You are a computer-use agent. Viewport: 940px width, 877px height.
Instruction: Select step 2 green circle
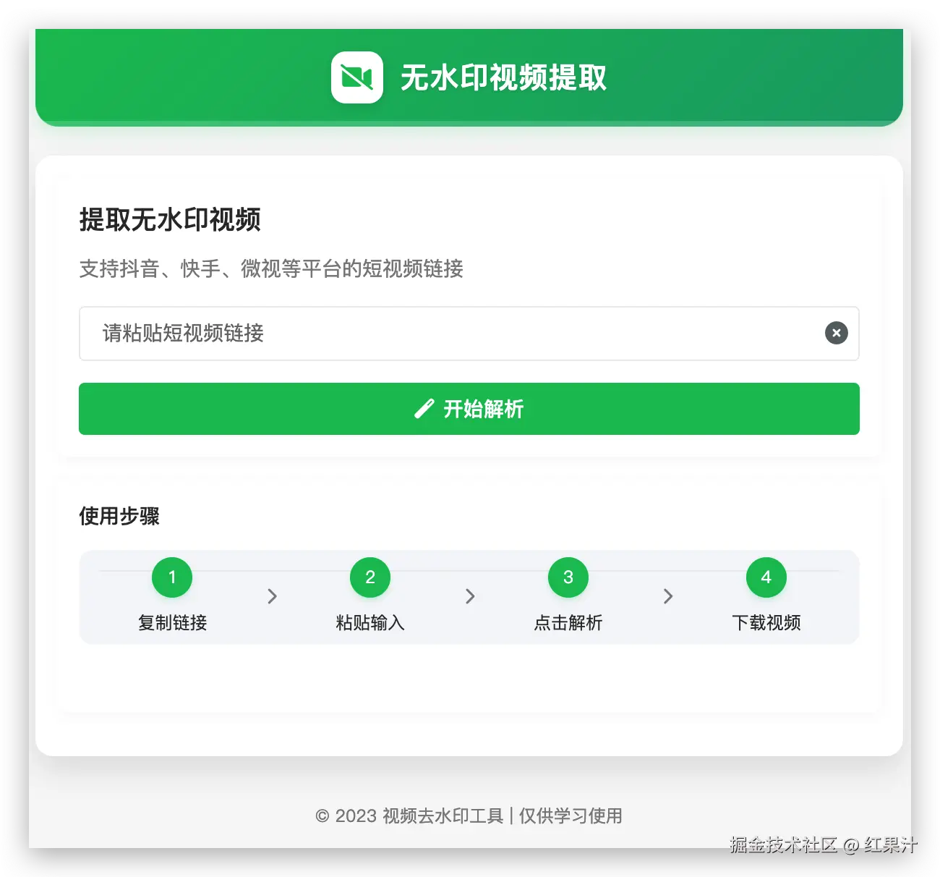pos(370,577)
